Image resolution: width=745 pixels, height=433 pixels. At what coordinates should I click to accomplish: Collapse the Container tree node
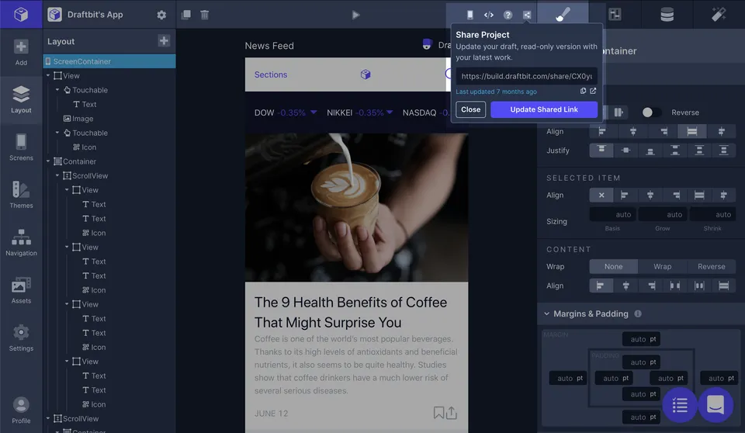pos(48,161)
